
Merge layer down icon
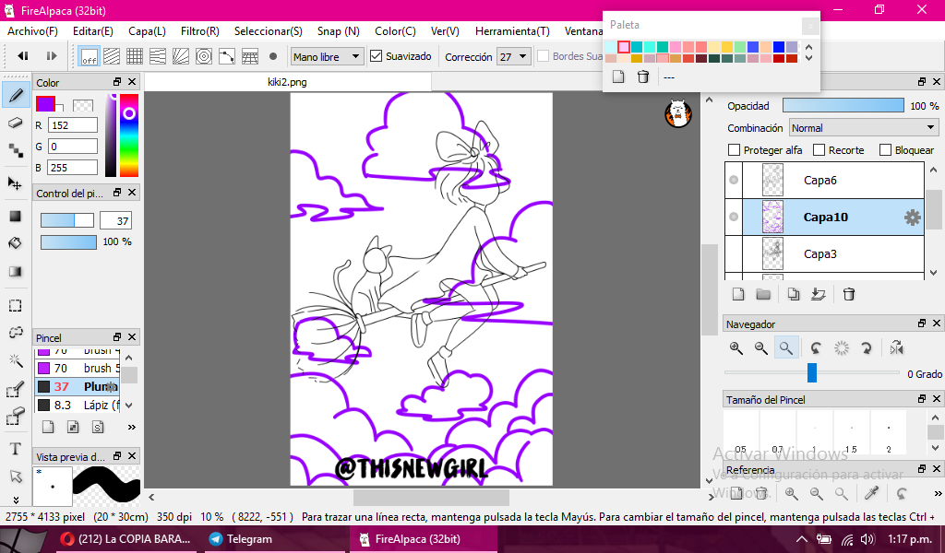pyautogui.click(x=818, y=294)
